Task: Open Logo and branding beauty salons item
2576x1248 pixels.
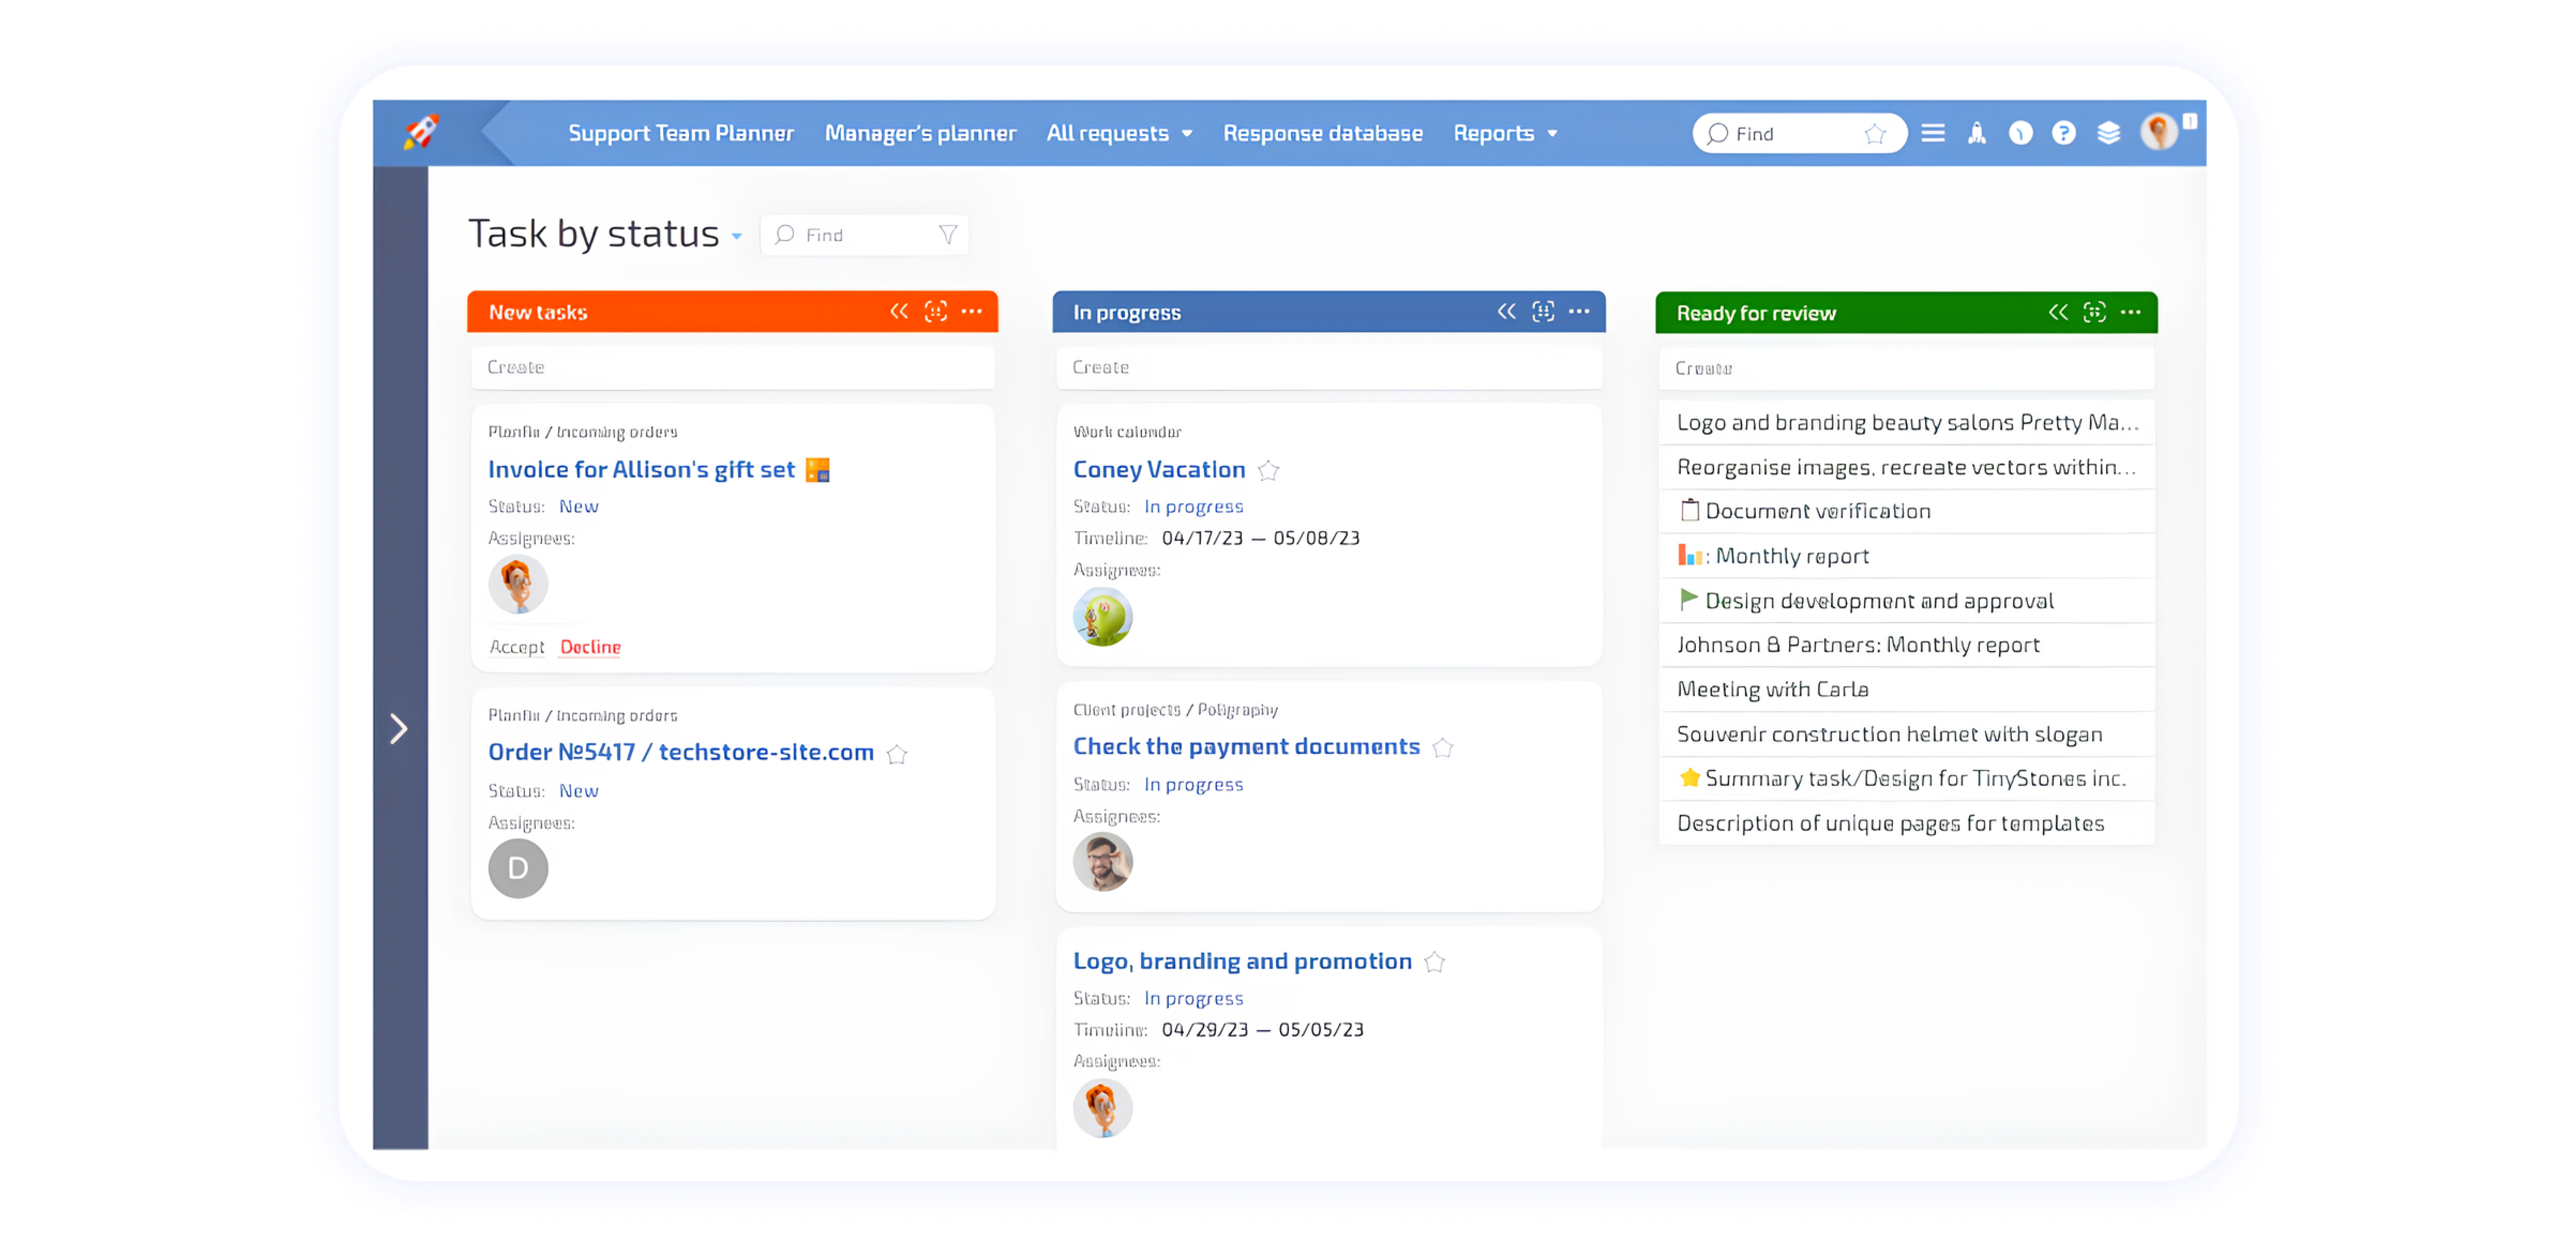Action: (x=1907, y=423)
